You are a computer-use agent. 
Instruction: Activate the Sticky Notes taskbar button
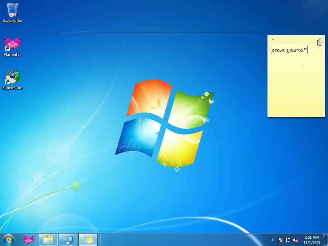tap(88, 240)
